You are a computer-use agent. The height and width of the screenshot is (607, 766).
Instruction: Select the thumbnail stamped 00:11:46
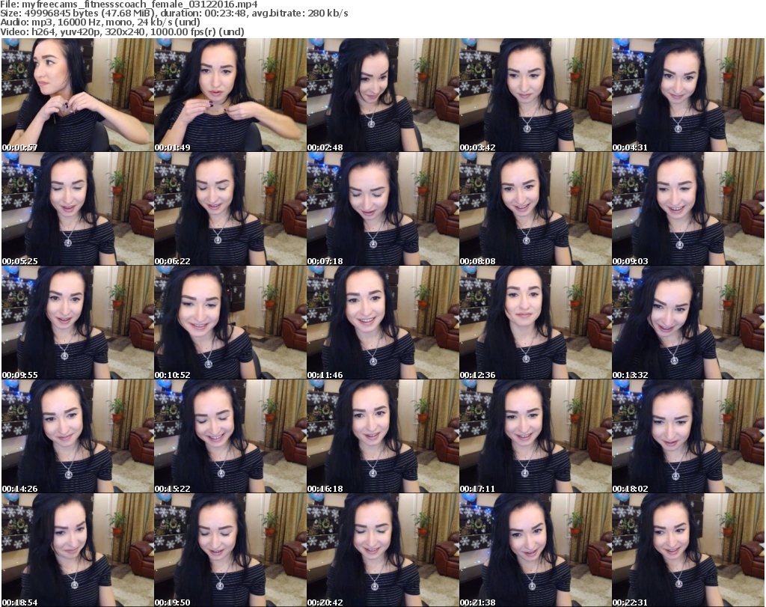(383, 323)
